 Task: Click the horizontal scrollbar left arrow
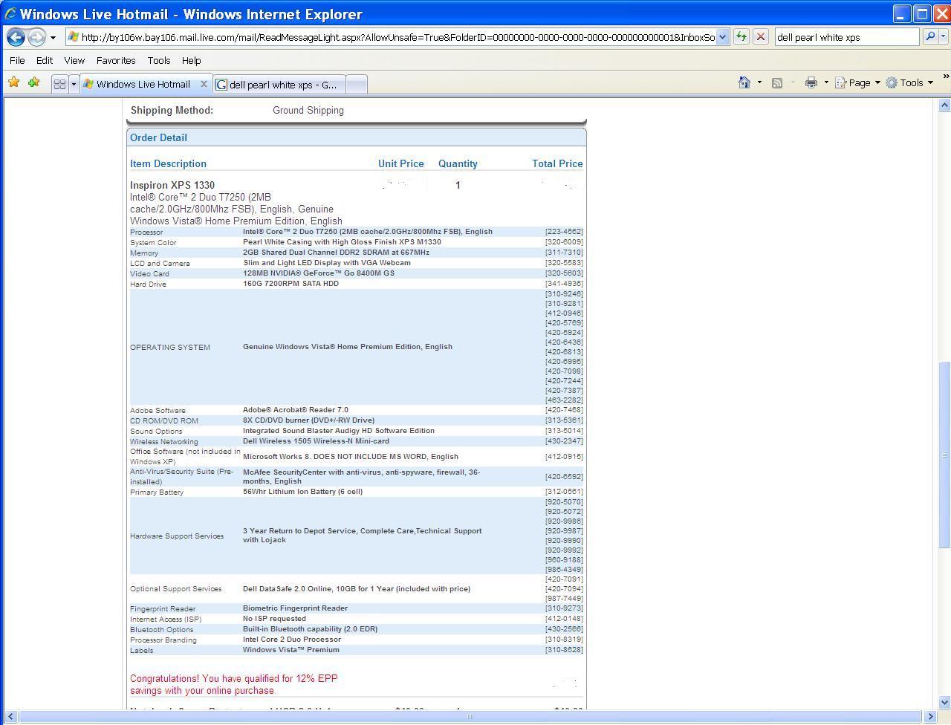tap(10, 717)
